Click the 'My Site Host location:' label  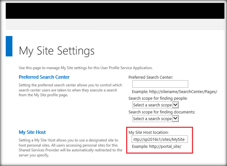pyautogui.click(x=148, y=132)
